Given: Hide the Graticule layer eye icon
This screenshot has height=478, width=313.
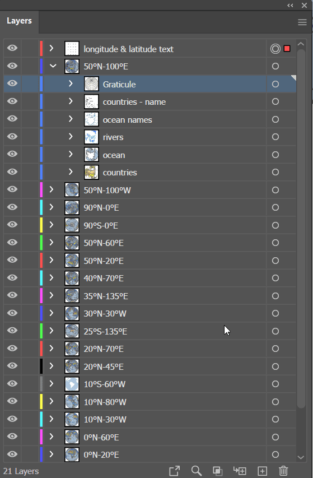Looking at the screenshot, I should pyautogui.click(x=12, y=83).
